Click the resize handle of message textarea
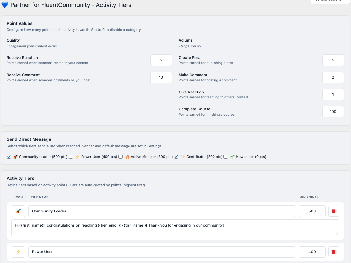The width and height of the screenshot is (351, 263). tap(337, 234)
